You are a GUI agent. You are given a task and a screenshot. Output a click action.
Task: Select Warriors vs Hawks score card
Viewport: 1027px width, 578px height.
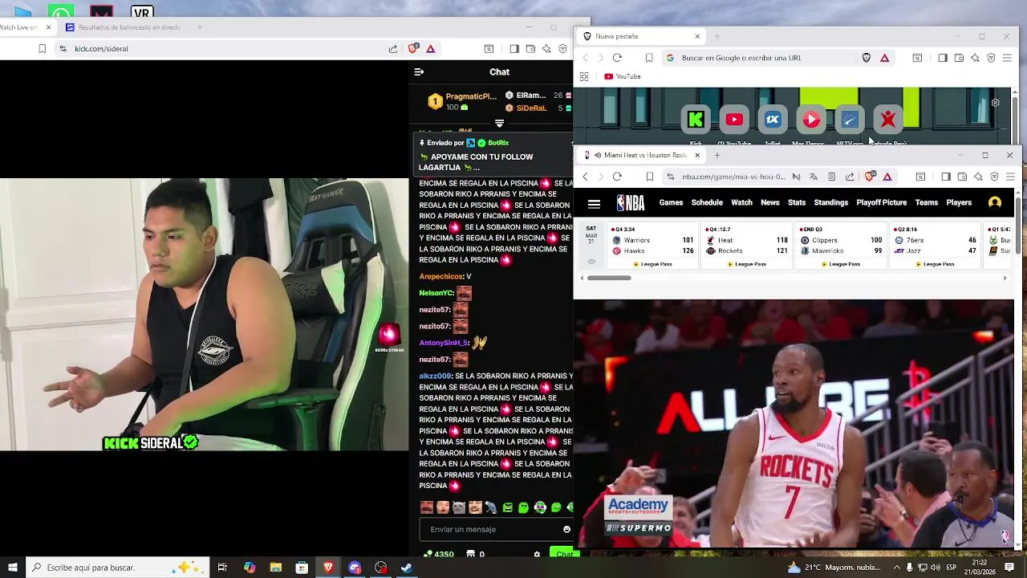pyautogui.click(x=653, y=246)
